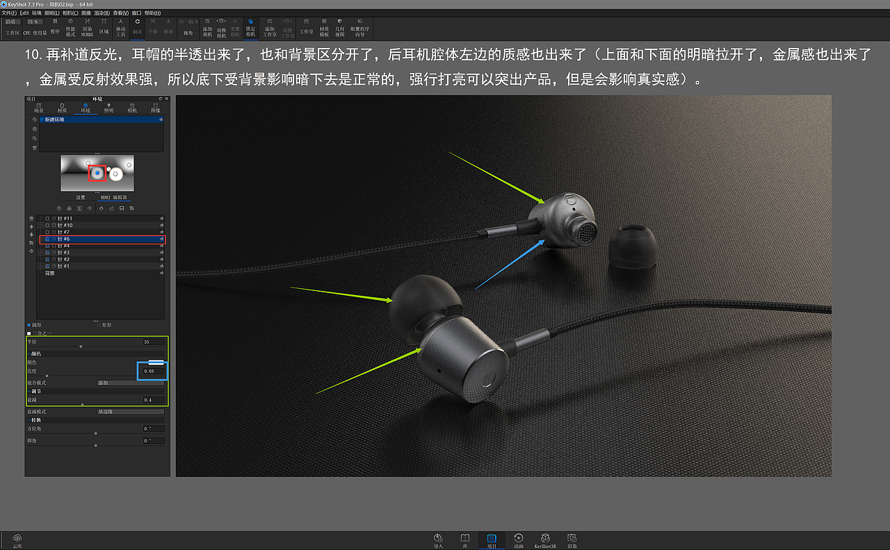Open the 设置 settings sub-tab
Image resolution: width=890 pixels, height=550 pixels.
(x=81, y=198)
